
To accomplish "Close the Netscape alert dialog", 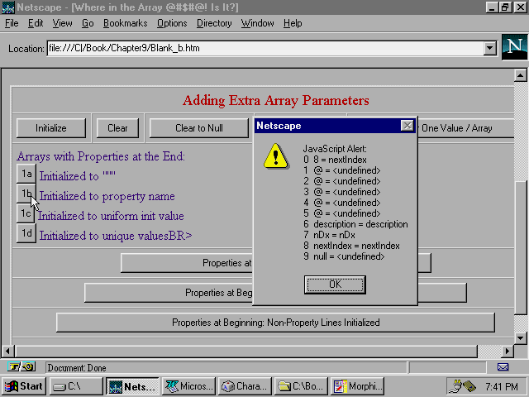I will [407, 126].
